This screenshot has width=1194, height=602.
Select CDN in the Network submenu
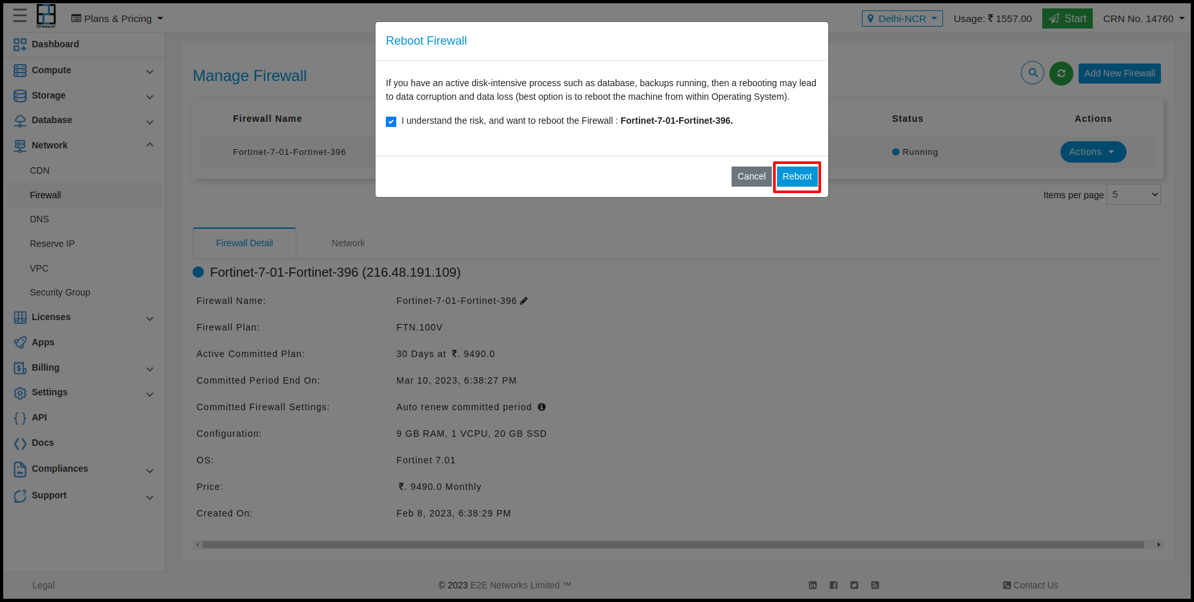pos(40,170)
